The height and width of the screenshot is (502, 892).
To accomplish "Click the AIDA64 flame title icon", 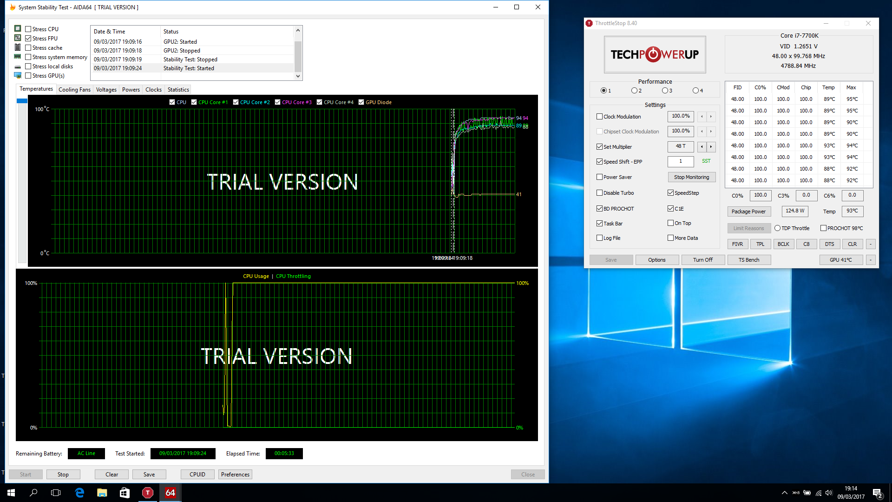I will 13,7.
